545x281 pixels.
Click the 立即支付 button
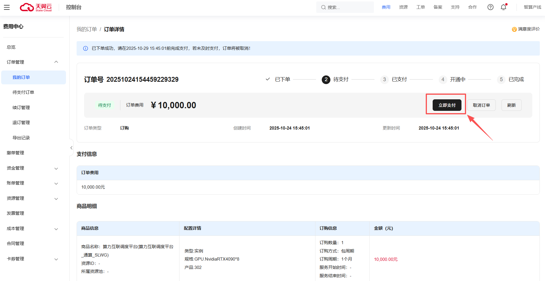(447, 105)
